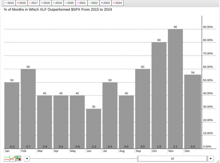Click the 10.00% axis label
The image size is (220, 163).
(208, 133)
